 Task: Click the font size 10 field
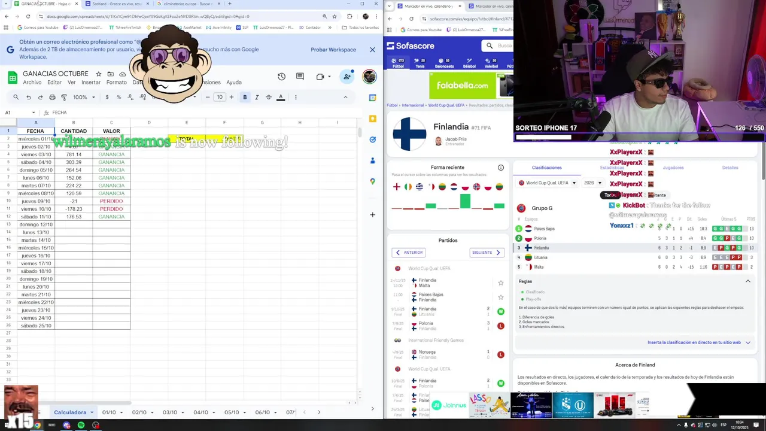(x=220, y=97)
